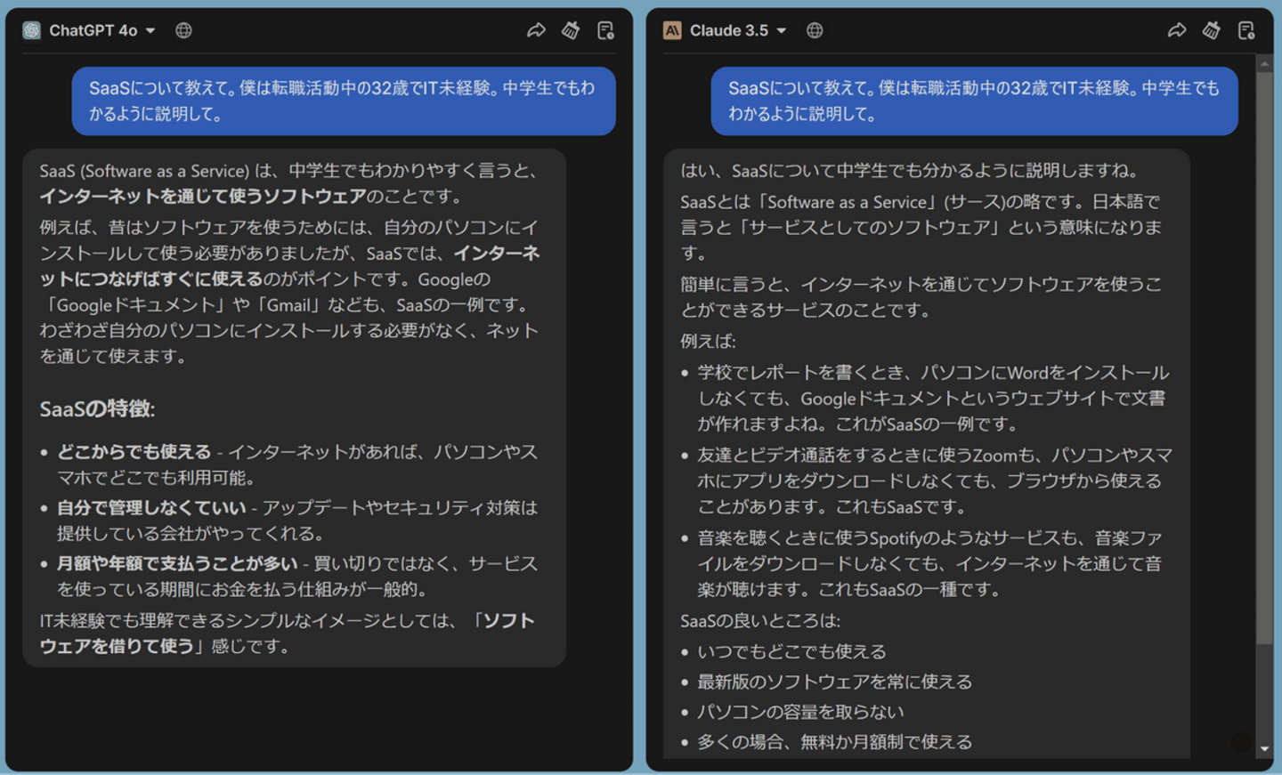Click the bold text "どこからでも使える"
The height and width of the screenshot is (775, 1282).
(134, 452)
